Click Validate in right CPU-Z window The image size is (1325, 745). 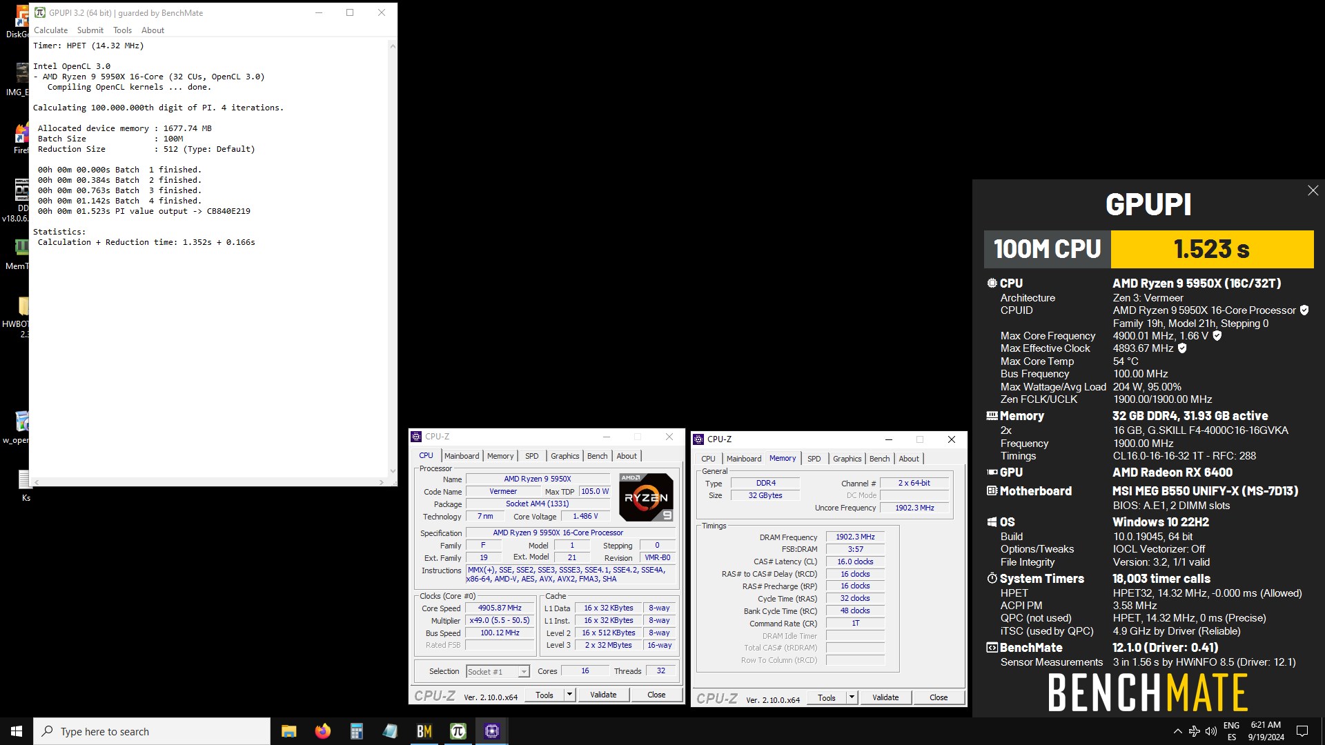click(x=885, y=697)
